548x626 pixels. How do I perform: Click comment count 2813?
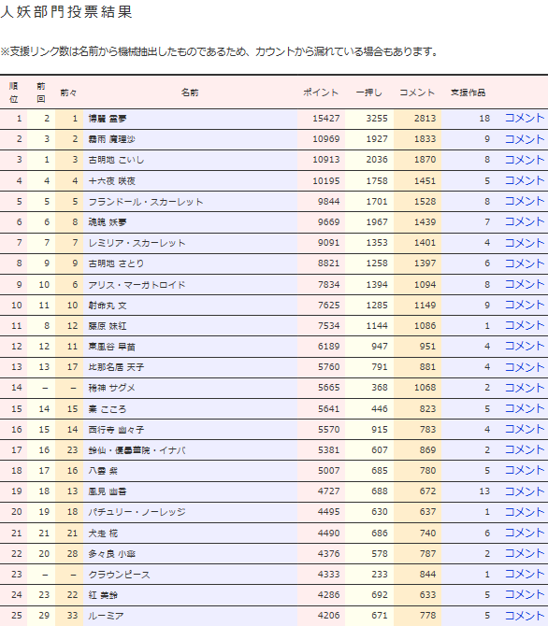pyautogui.click(x=425, y=118)
